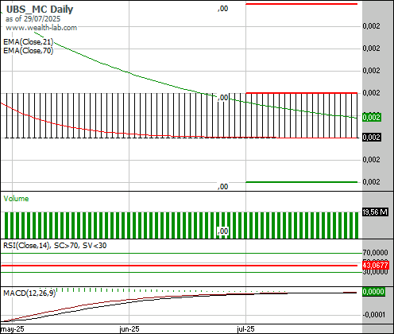Click the Volume pane label
394x334 pixels.
pos(16,199)
